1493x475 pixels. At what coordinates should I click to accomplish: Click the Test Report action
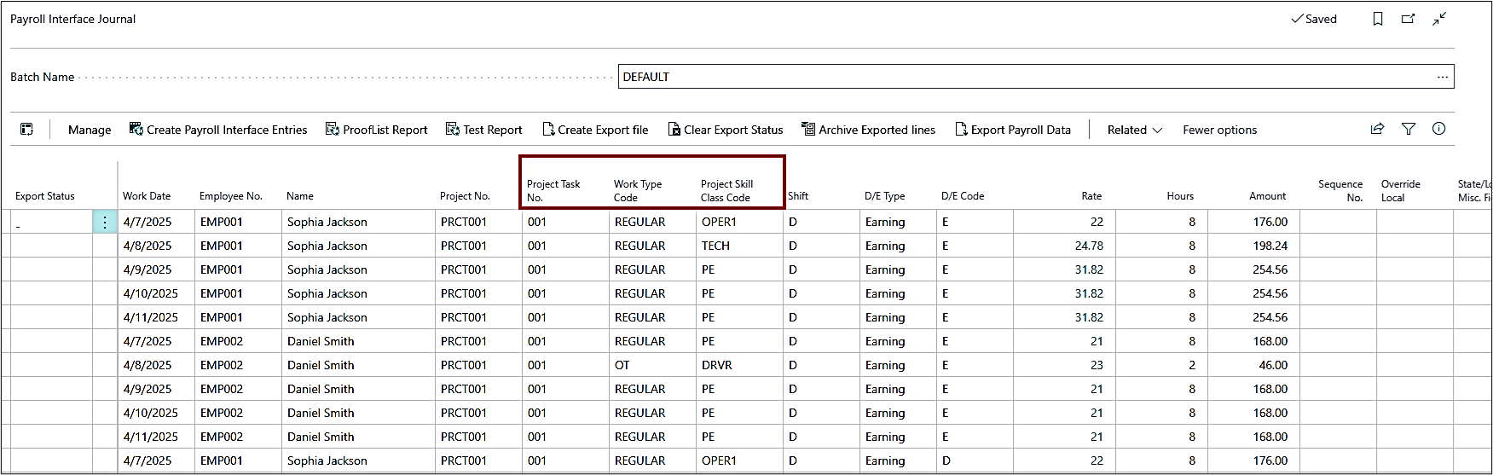point(484,130)
